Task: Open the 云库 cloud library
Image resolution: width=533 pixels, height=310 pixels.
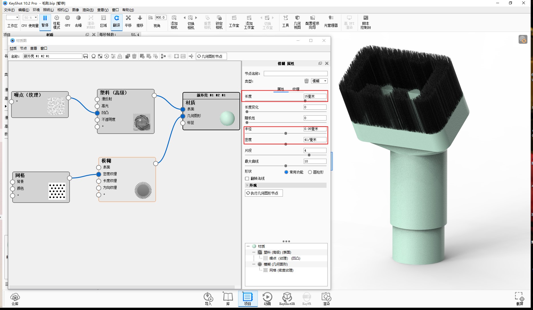Action: coord(15,299)
